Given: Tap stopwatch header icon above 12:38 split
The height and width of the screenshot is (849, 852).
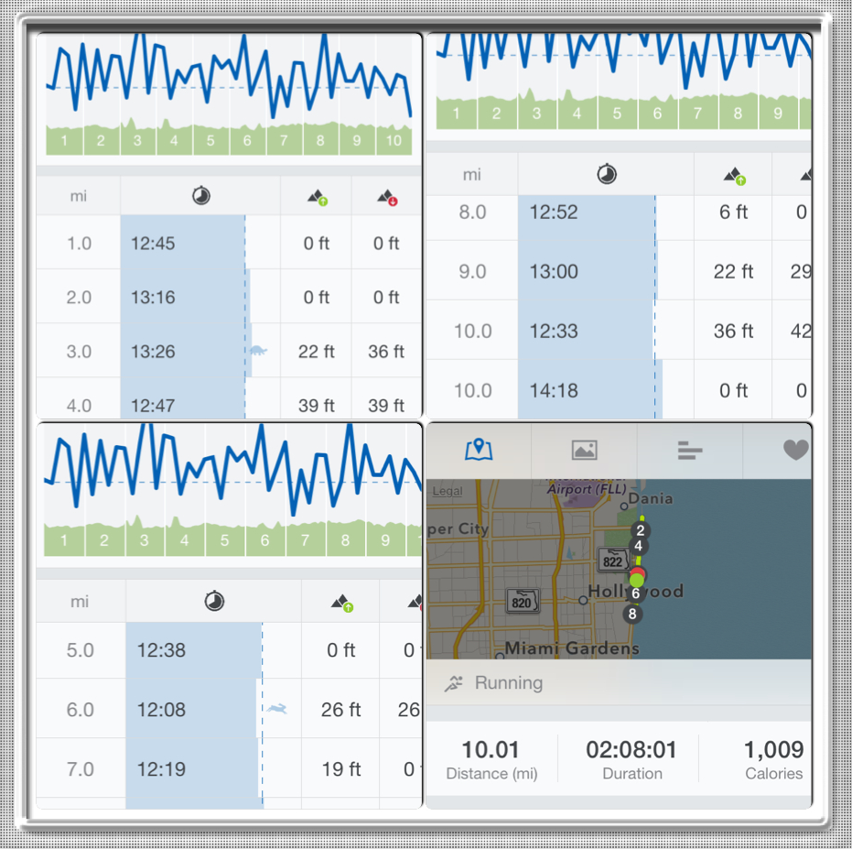Looking at the screenshot, I should (x=214, y=601).
